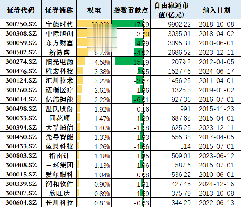Screen dimensions: 241x207
Task: Select the 证券代码 column header
Action: pos(21,10)
